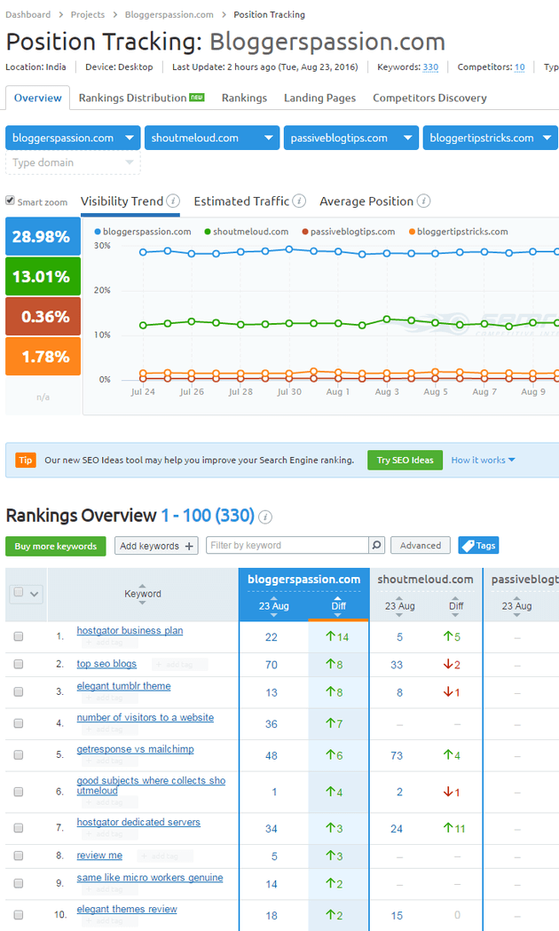Open Competitors Discovery tab
Image resolution: width=559 pixels, height=931 pixels.
click(x=429, y=98)
